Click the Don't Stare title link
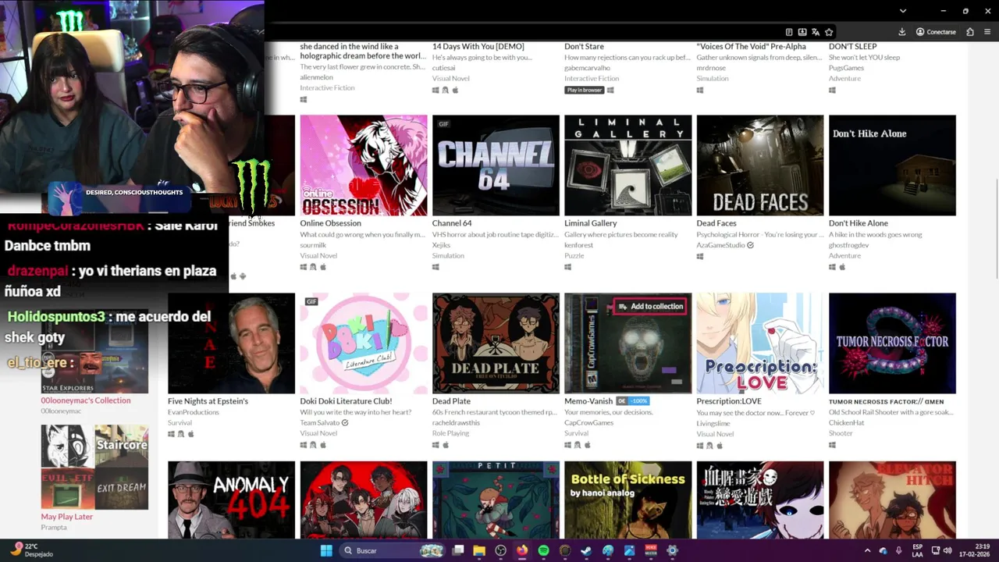 click(584, 47)
